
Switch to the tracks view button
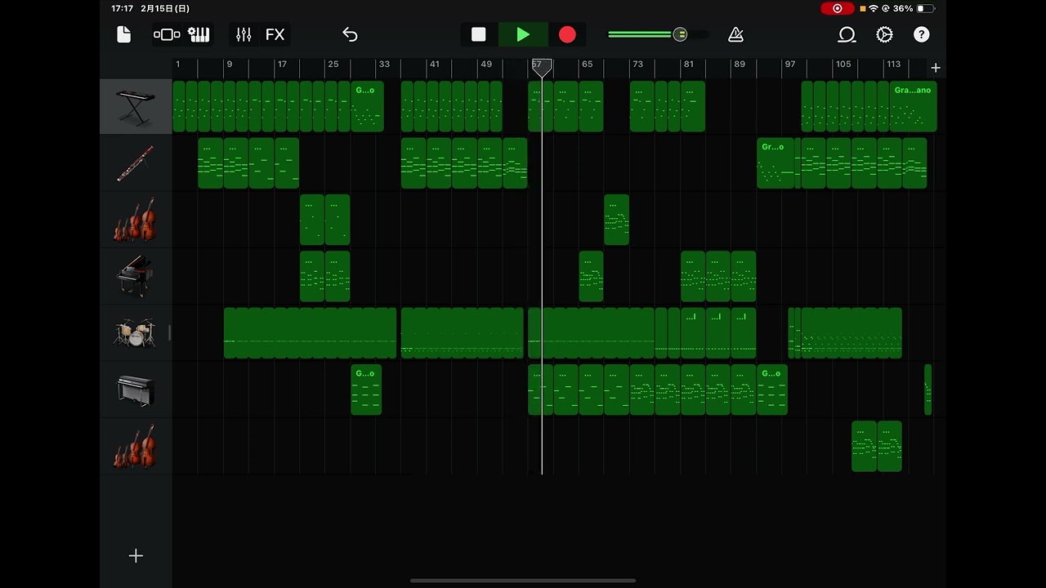(x=167, y=34)
